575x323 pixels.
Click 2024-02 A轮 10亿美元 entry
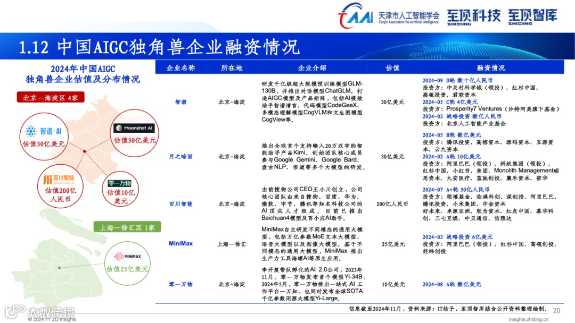[452, 157]
